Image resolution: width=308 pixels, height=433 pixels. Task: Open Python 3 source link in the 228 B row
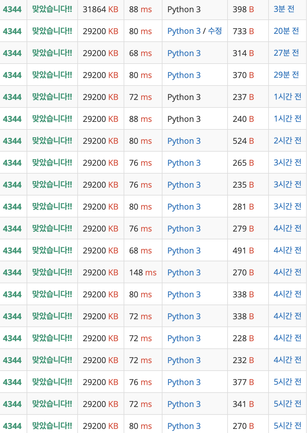pos(184,338)
